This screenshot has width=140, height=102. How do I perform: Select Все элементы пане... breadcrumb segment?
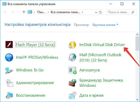65,12
